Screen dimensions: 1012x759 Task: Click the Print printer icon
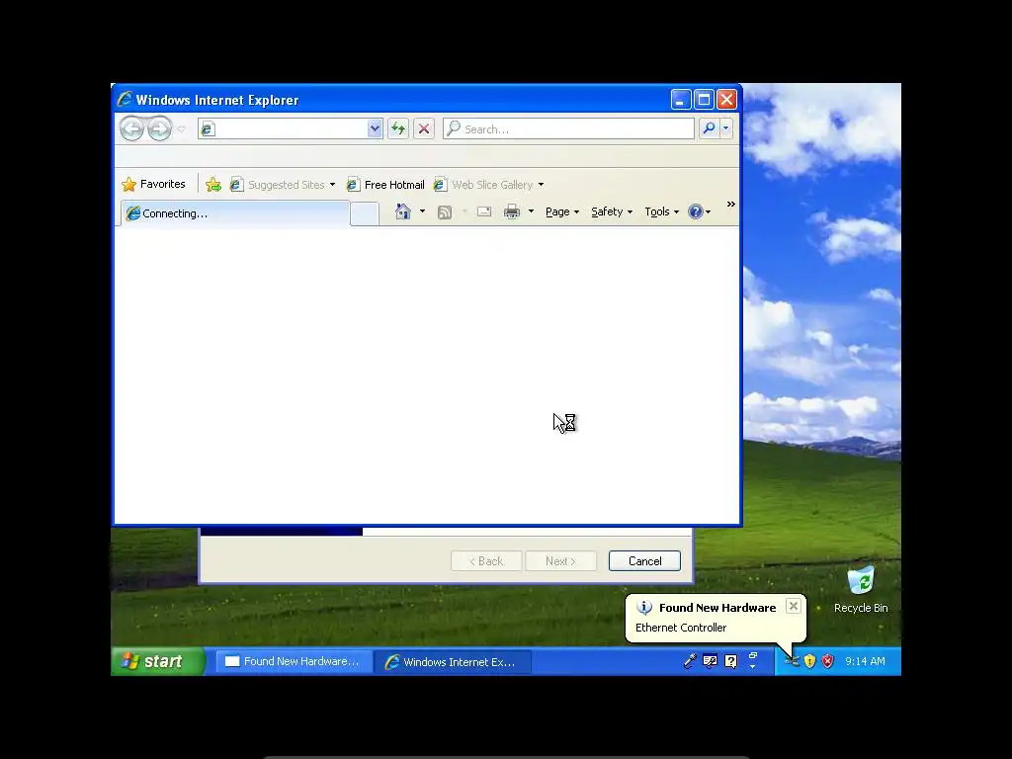click(512, 211)
